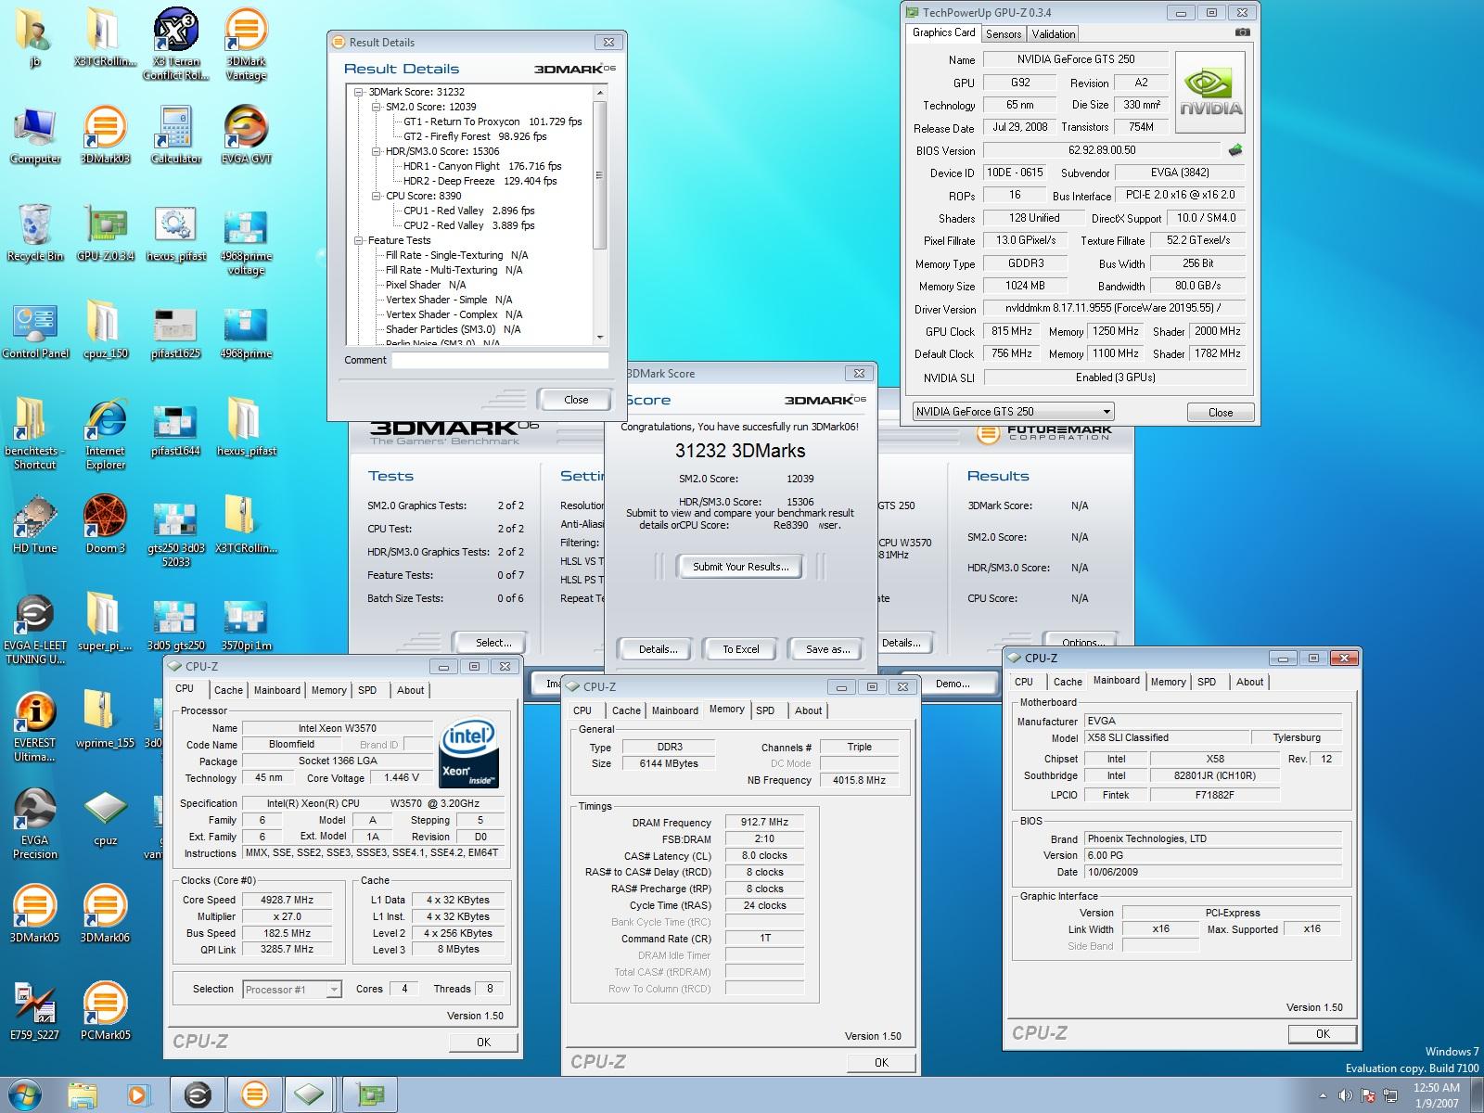Viewport: 1484px width, 1113px height.
Task: Open the PCMark05 desktop shortcut
Action: [x=105, y=1012]
